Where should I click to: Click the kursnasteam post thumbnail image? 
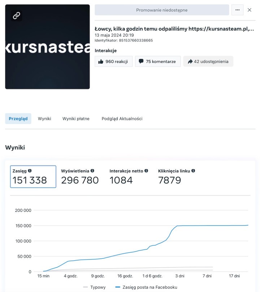point(47,47)
